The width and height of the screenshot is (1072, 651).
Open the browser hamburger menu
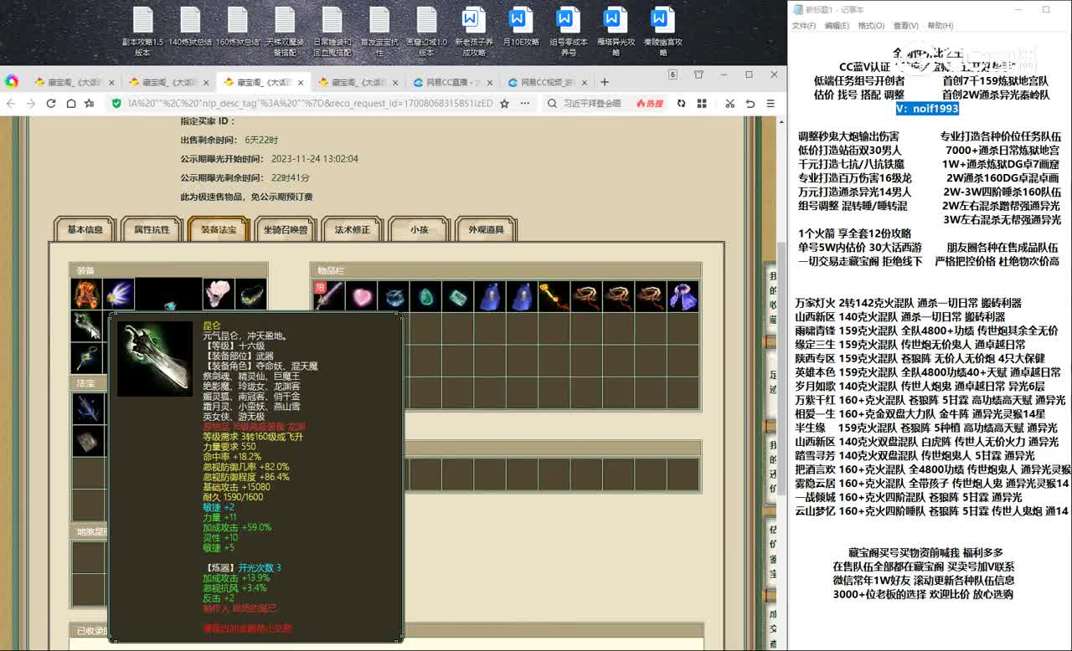(x=770, y=103)
